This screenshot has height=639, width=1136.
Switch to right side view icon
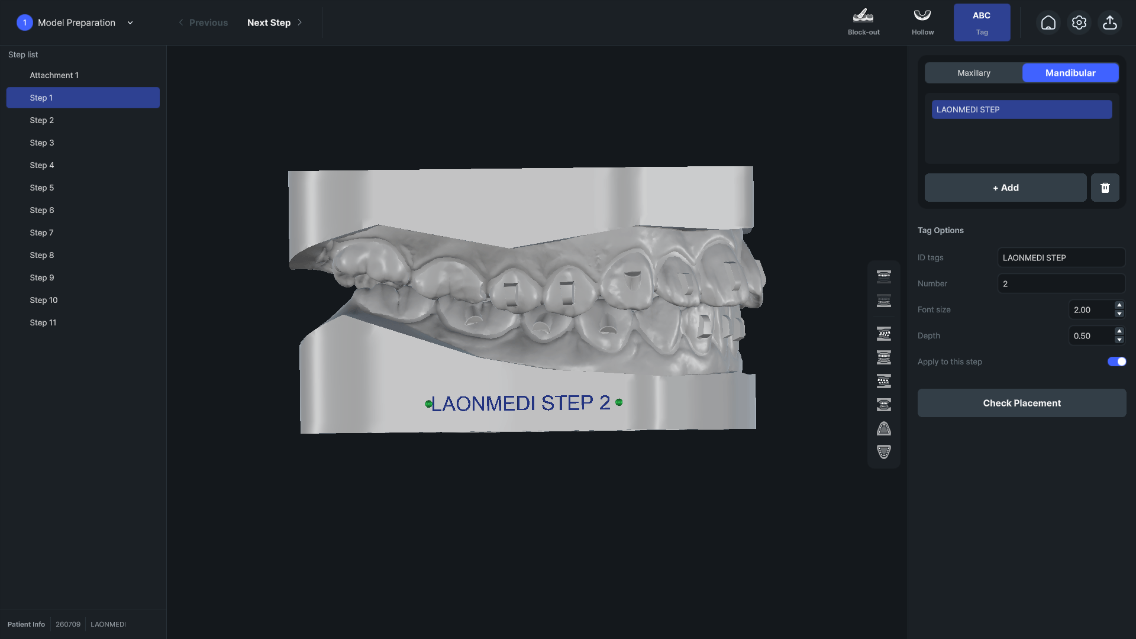[x=883, y=334]
